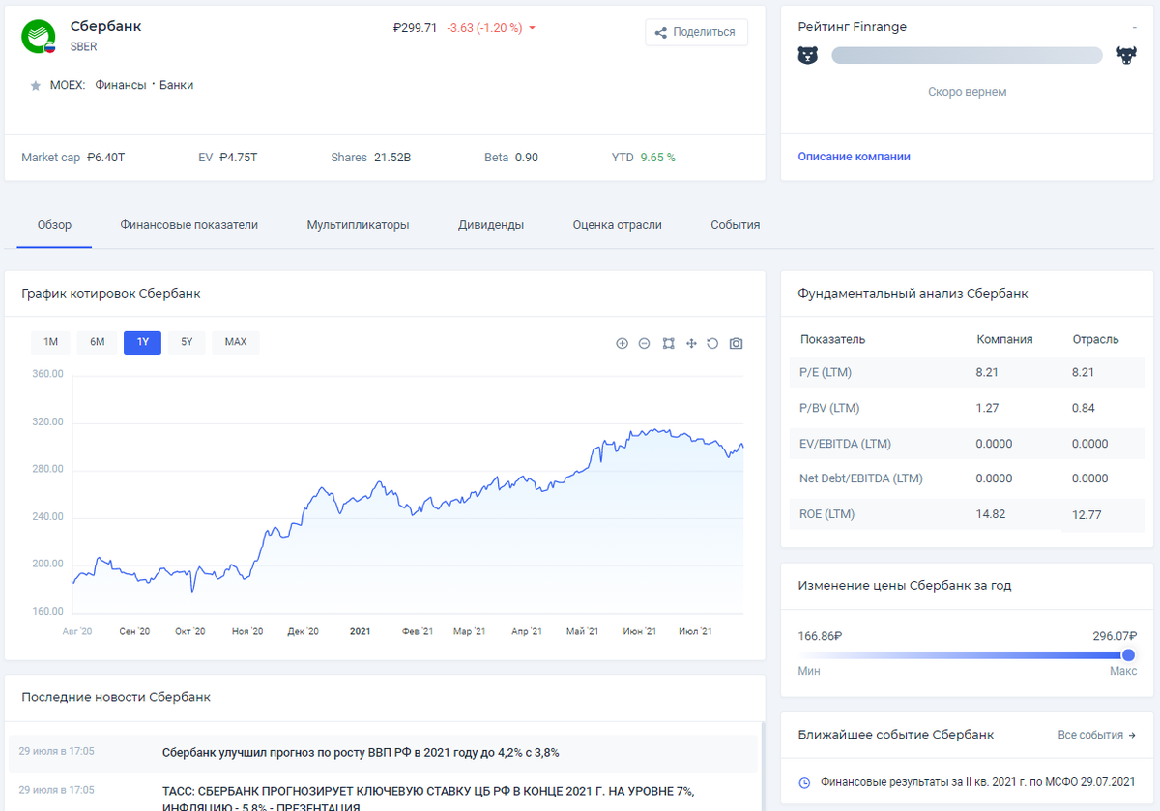Go to the События tab

(736, 225)
